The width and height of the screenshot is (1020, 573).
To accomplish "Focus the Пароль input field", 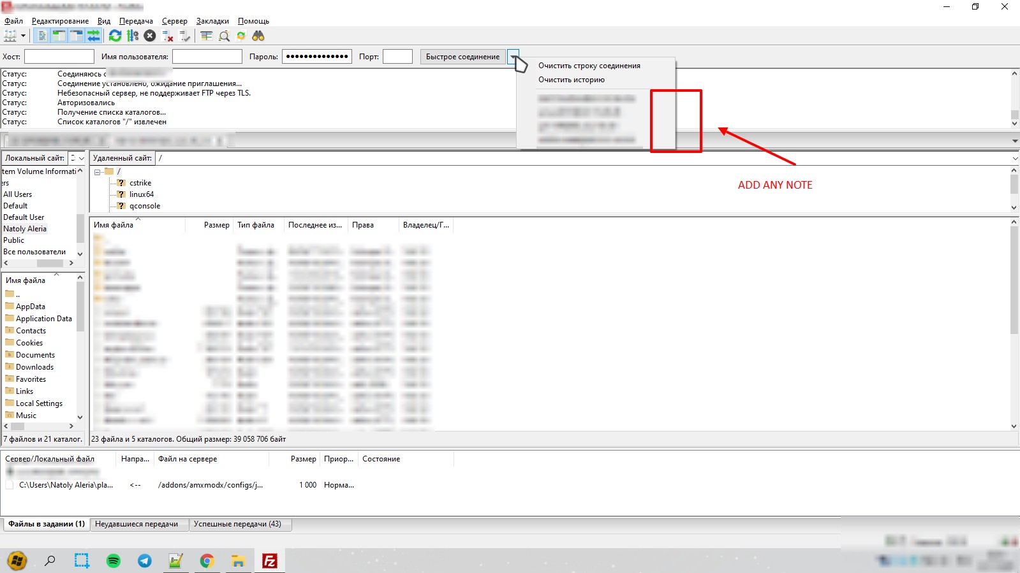I will (x=317, y=57).
